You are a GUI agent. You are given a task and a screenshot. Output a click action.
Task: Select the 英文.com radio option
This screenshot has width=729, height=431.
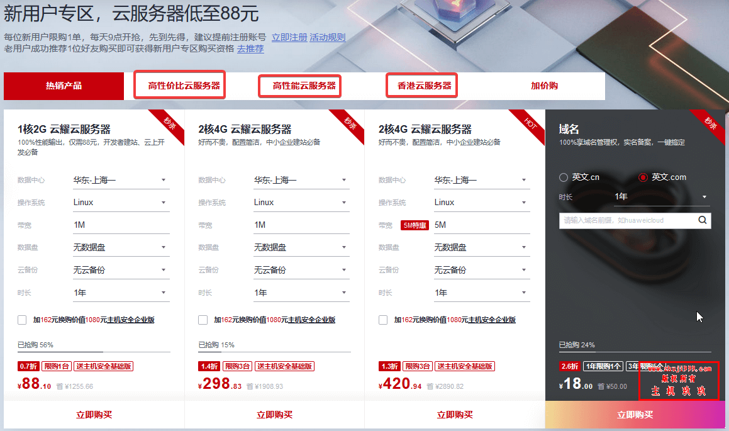pos(643,177)
